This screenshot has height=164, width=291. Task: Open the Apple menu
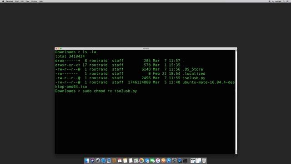click(3, 1)
